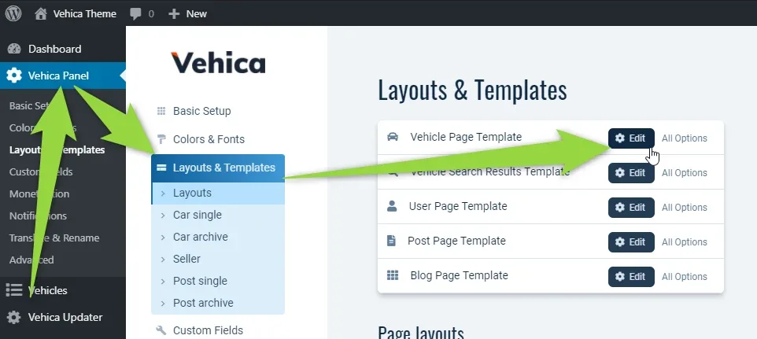This screenshot has width=757, height=339.
Task: Click the Colors & Fonts paint roller icon
Action: coord(161,139)
